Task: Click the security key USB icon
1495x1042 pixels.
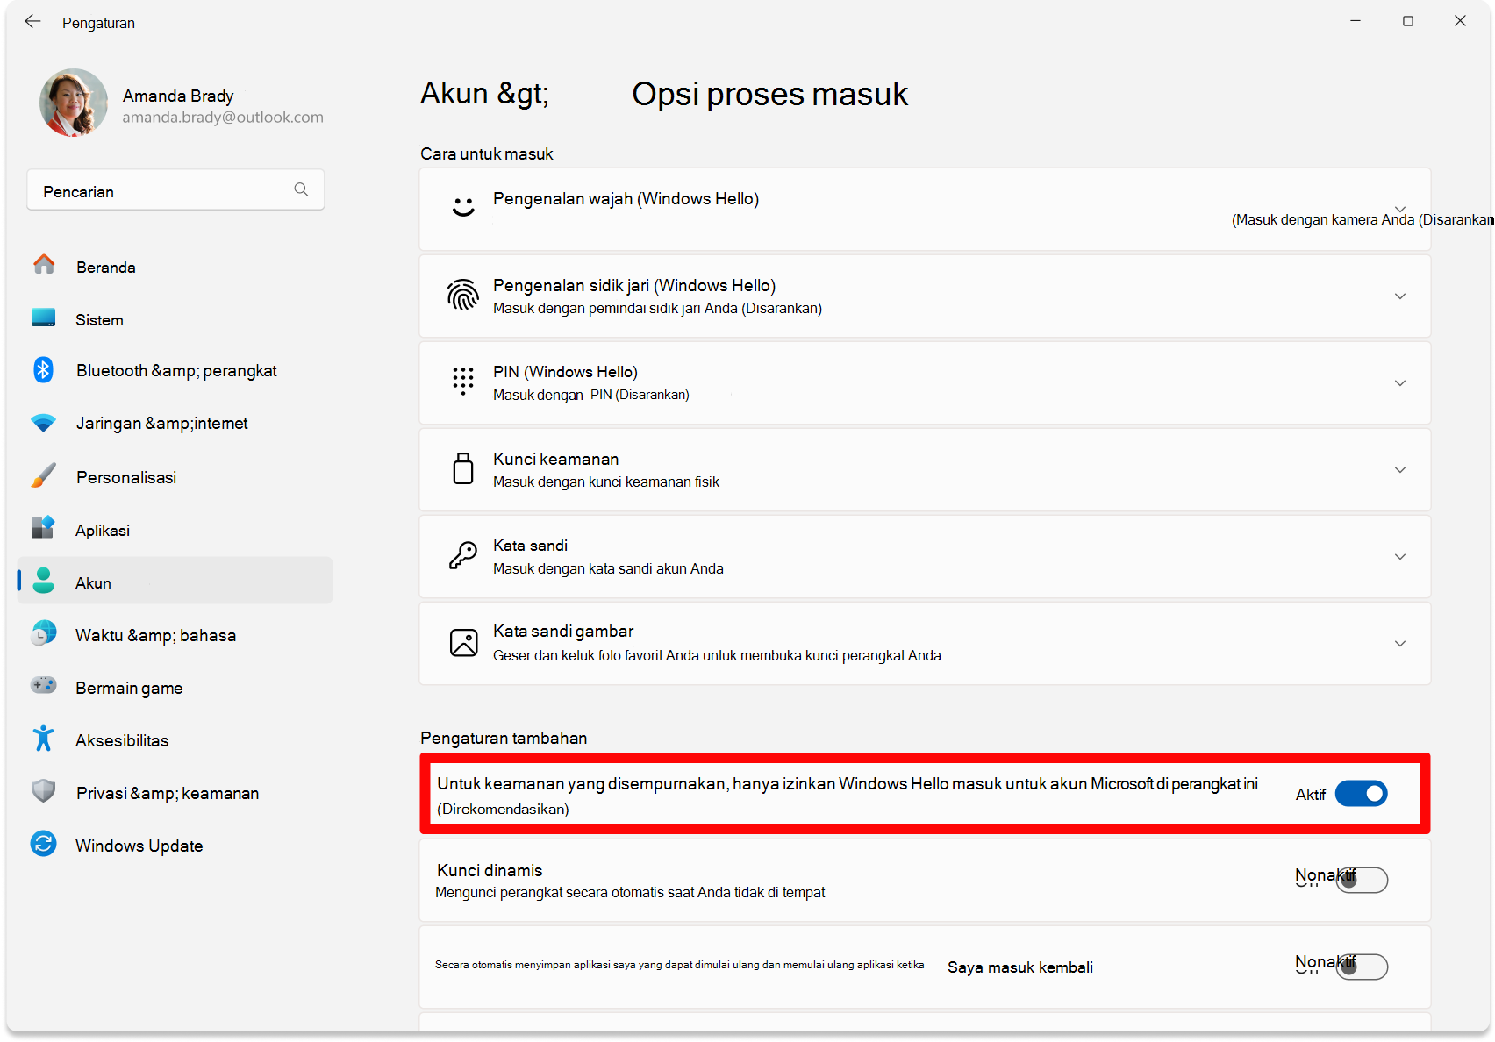Action: (463, 468)
